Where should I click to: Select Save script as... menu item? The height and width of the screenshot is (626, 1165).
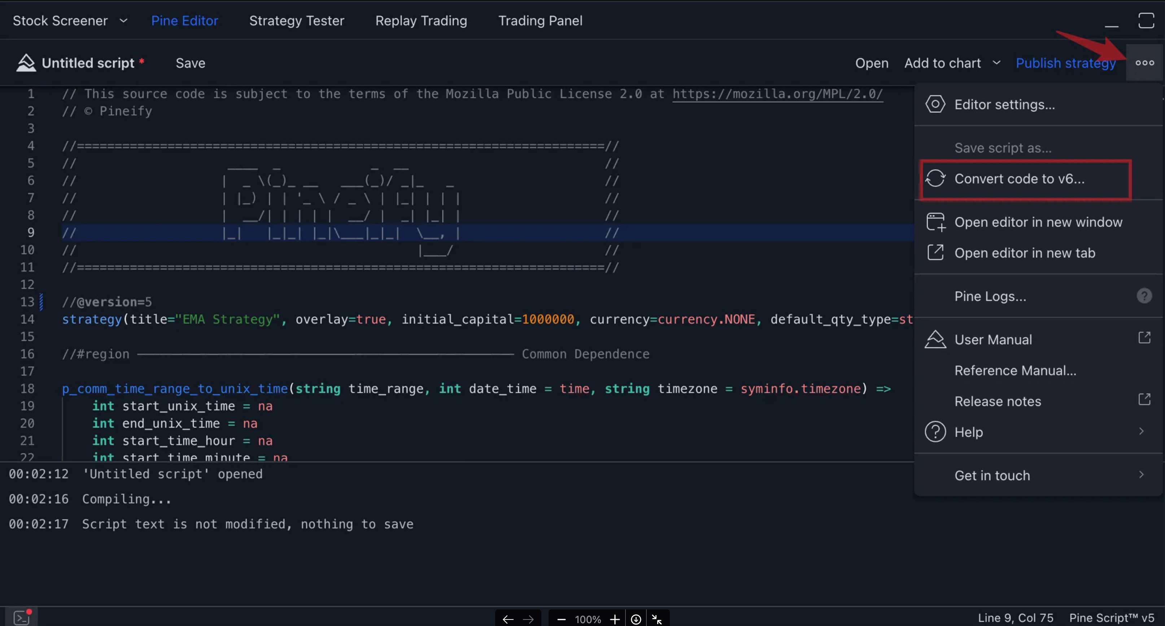(x=1038, y=148)
